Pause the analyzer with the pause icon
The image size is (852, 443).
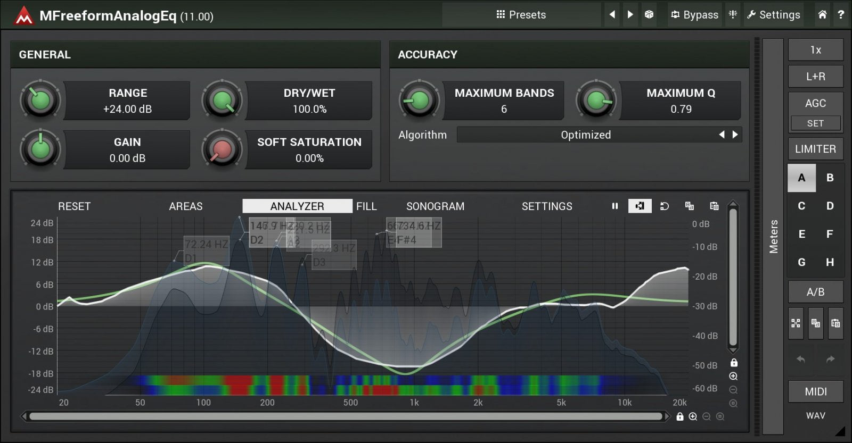[615, 206]
